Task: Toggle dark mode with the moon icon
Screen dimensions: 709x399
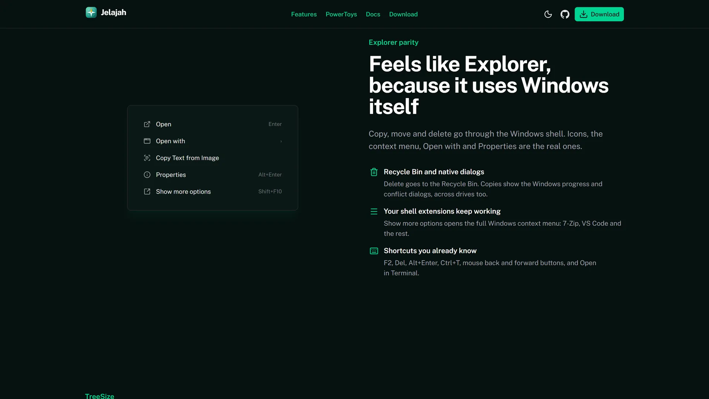Action: pos(548,14)
